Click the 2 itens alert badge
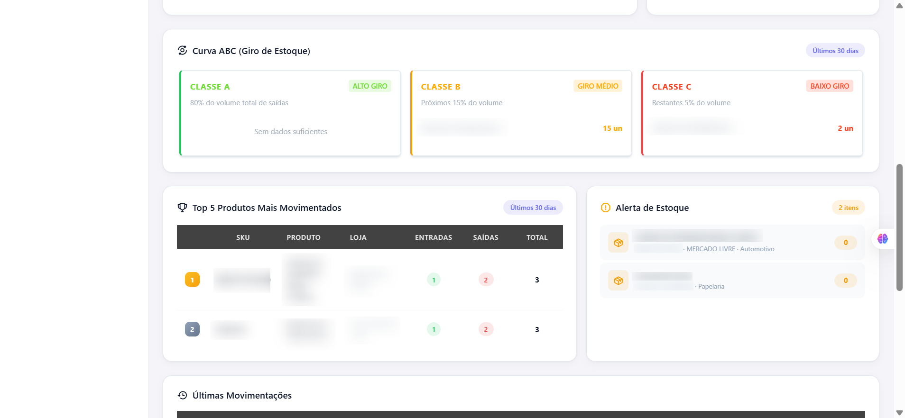The image size is (905, 418). point(849,208)
